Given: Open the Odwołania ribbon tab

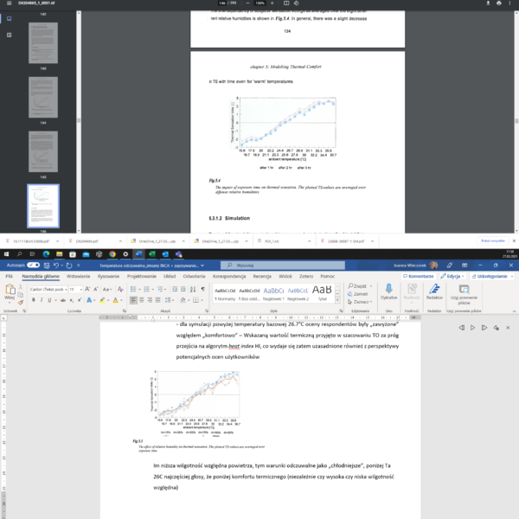Looking at the screenshot, I should point(195,276).
